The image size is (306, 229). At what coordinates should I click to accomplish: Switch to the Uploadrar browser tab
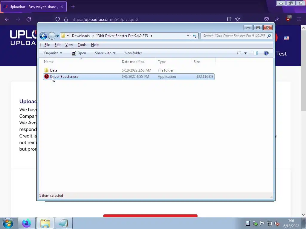[33, 7]
